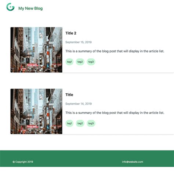Select tag1 under the September 14 post
Screen dimensions: 174x174
(x=69, y=123)
